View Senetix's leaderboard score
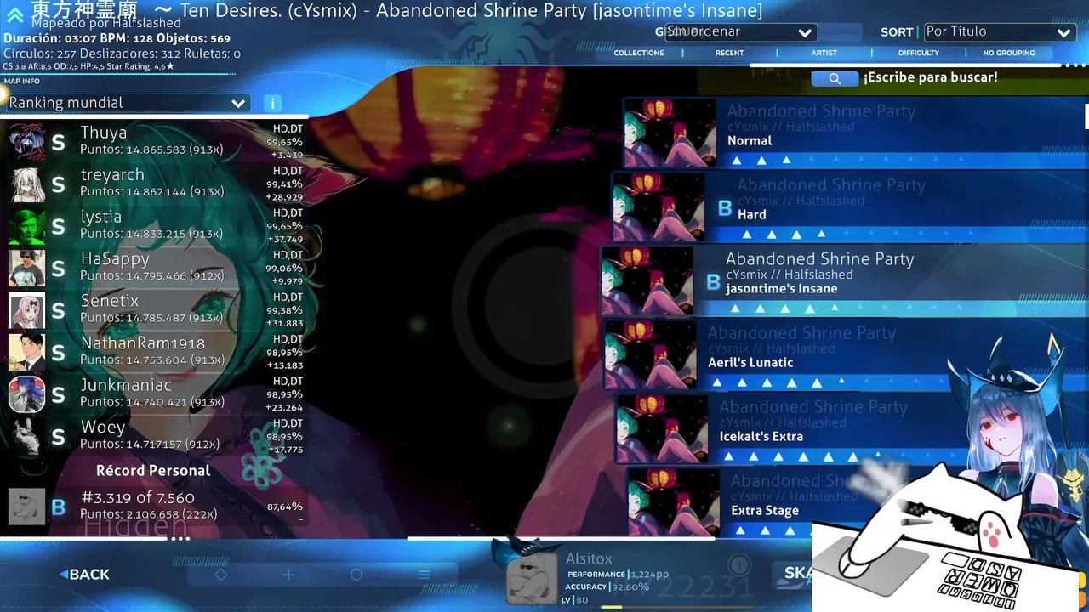The image size is (1089, 612). pos(156,310)
